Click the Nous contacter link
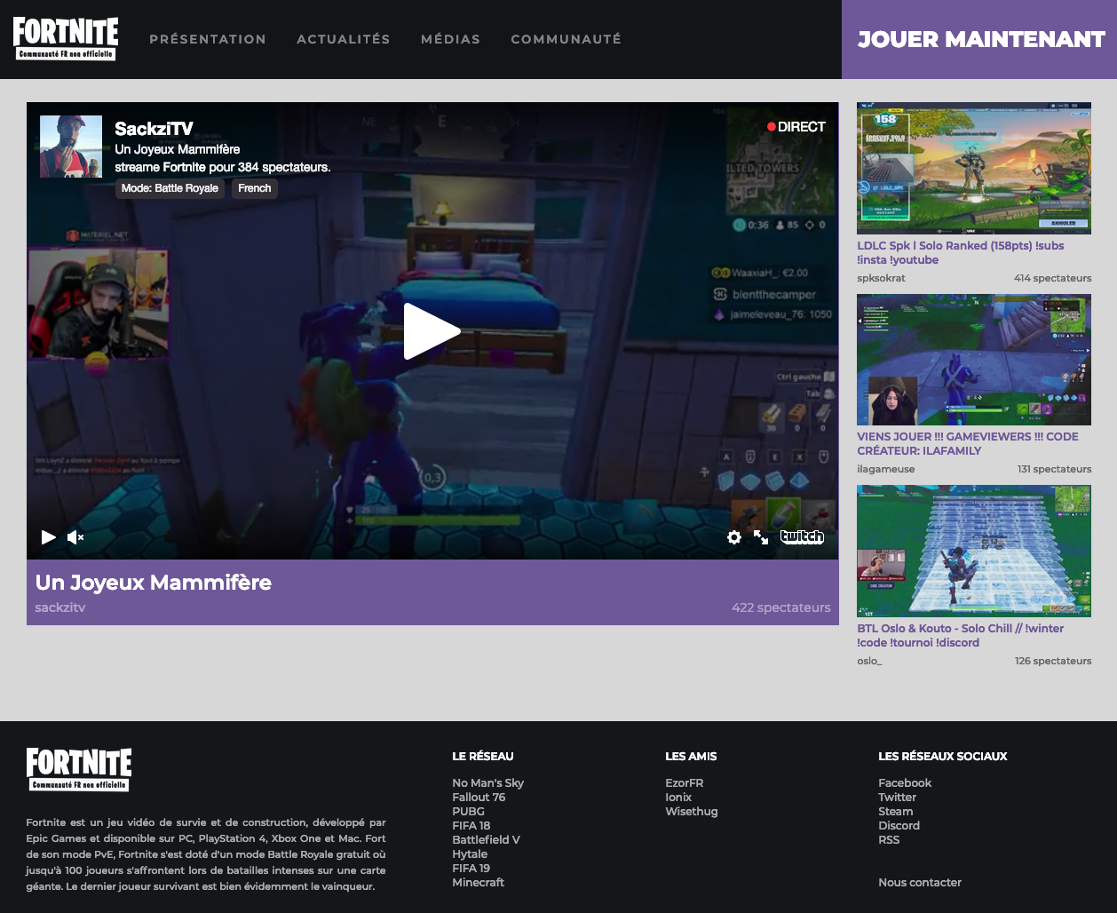This screenshot has height=913, width=1117. tap(920, 883)
